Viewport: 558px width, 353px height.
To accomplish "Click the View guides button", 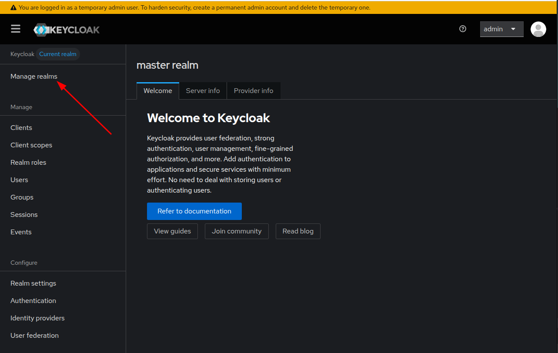I will [172, 231].
